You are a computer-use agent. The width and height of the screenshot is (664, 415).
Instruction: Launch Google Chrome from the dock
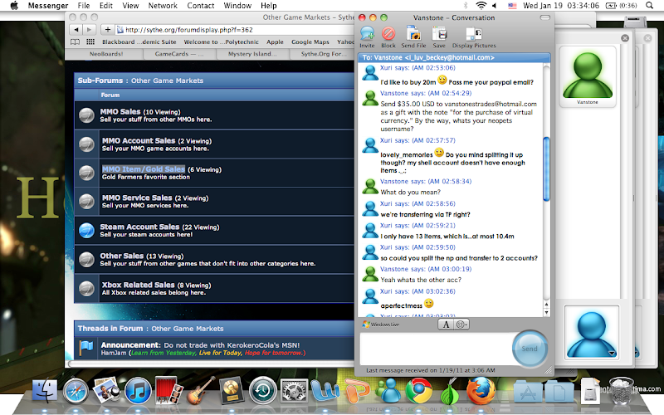419,390
